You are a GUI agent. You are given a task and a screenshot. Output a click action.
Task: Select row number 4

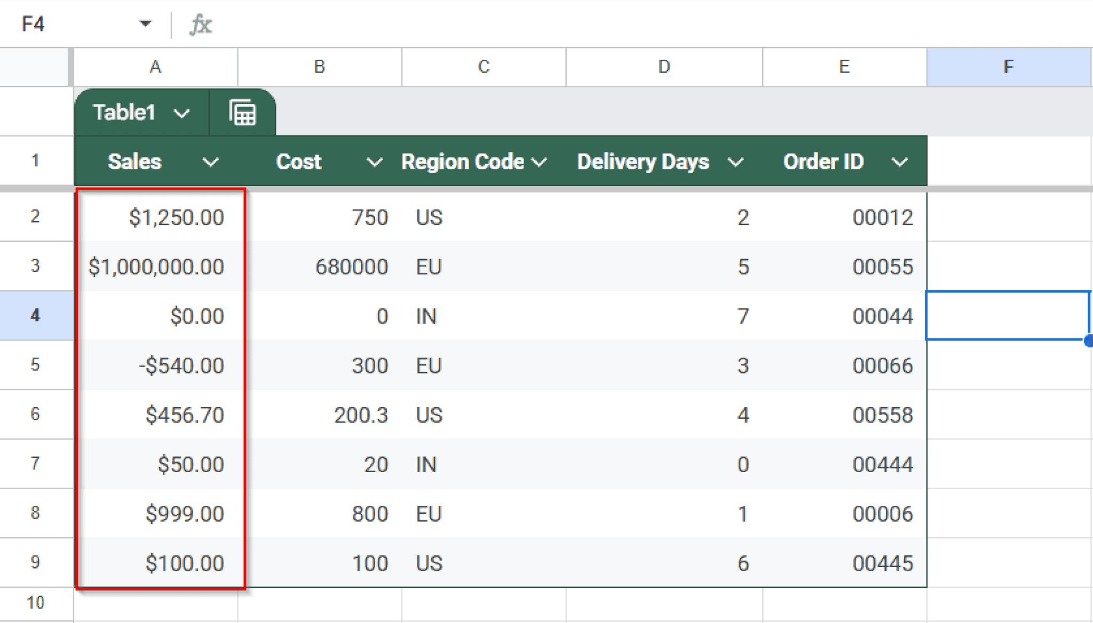[35, 315]
